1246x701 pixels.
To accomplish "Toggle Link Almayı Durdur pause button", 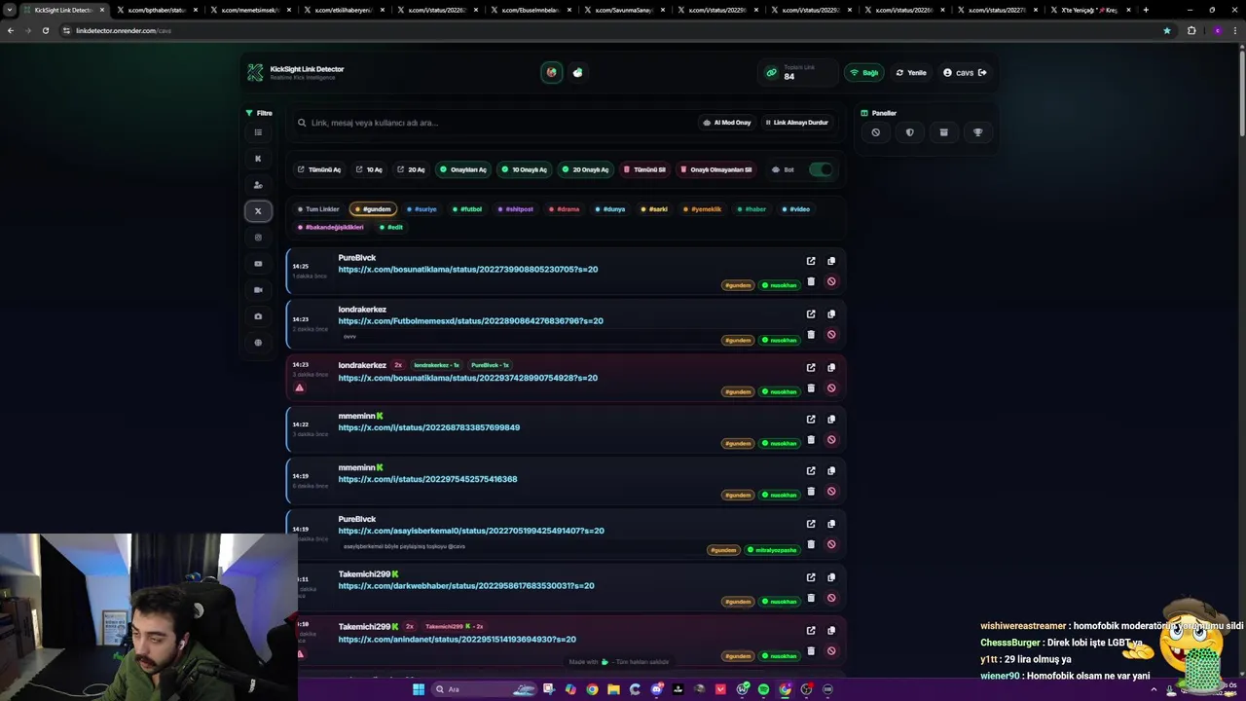I will (796, 123).
